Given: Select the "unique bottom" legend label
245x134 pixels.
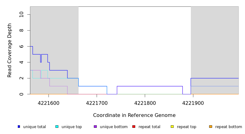Looking at the screenshot, I should [x=114, y=127].
